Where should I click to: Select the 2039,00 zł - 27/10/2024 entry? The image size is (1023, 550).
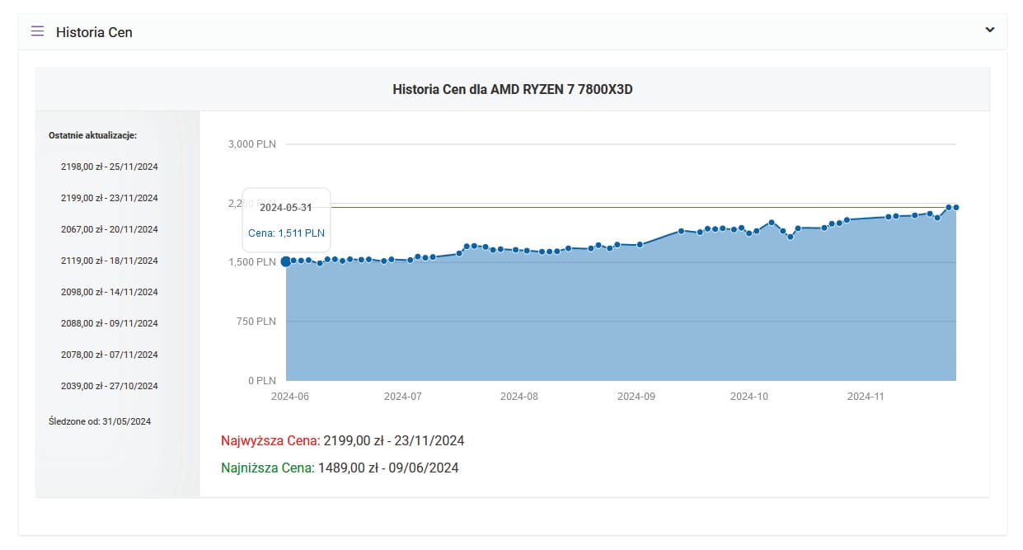click(x=110, y=386)
